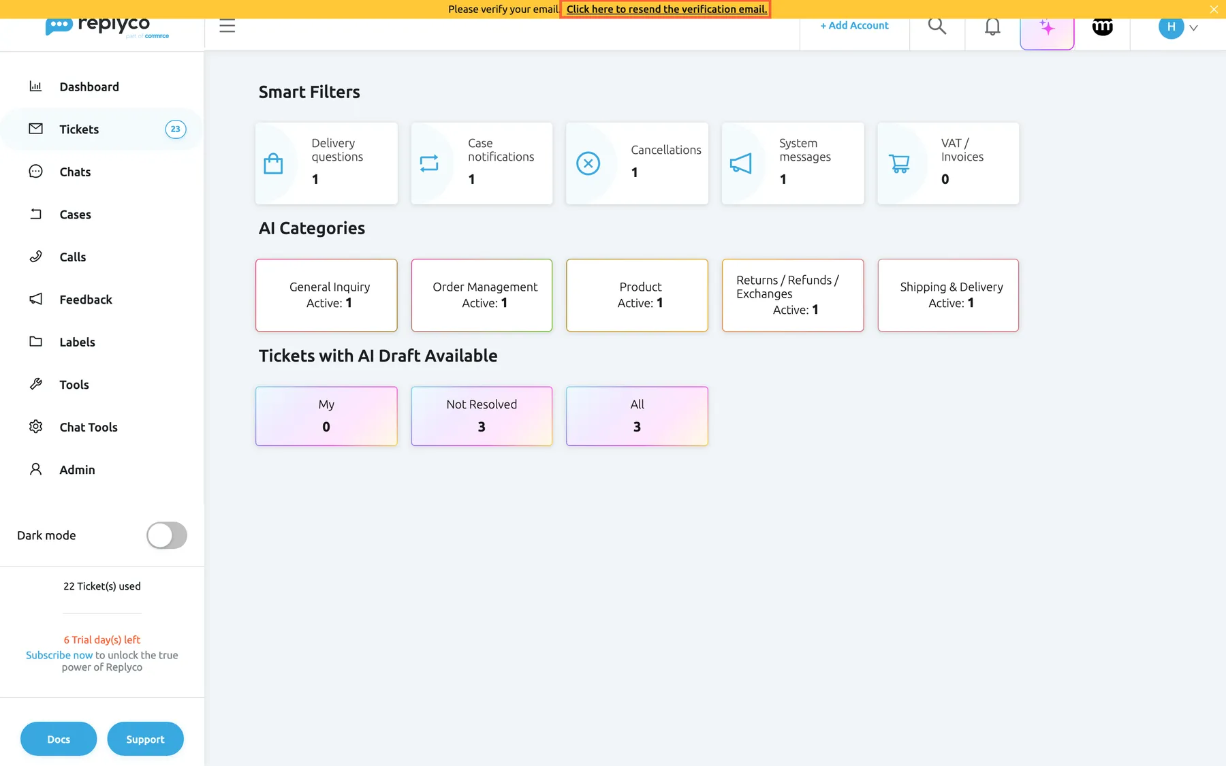Viewport: 1226px width, 766px height.
Task: Toggle Dark mode switch
Action: (167, 535)
